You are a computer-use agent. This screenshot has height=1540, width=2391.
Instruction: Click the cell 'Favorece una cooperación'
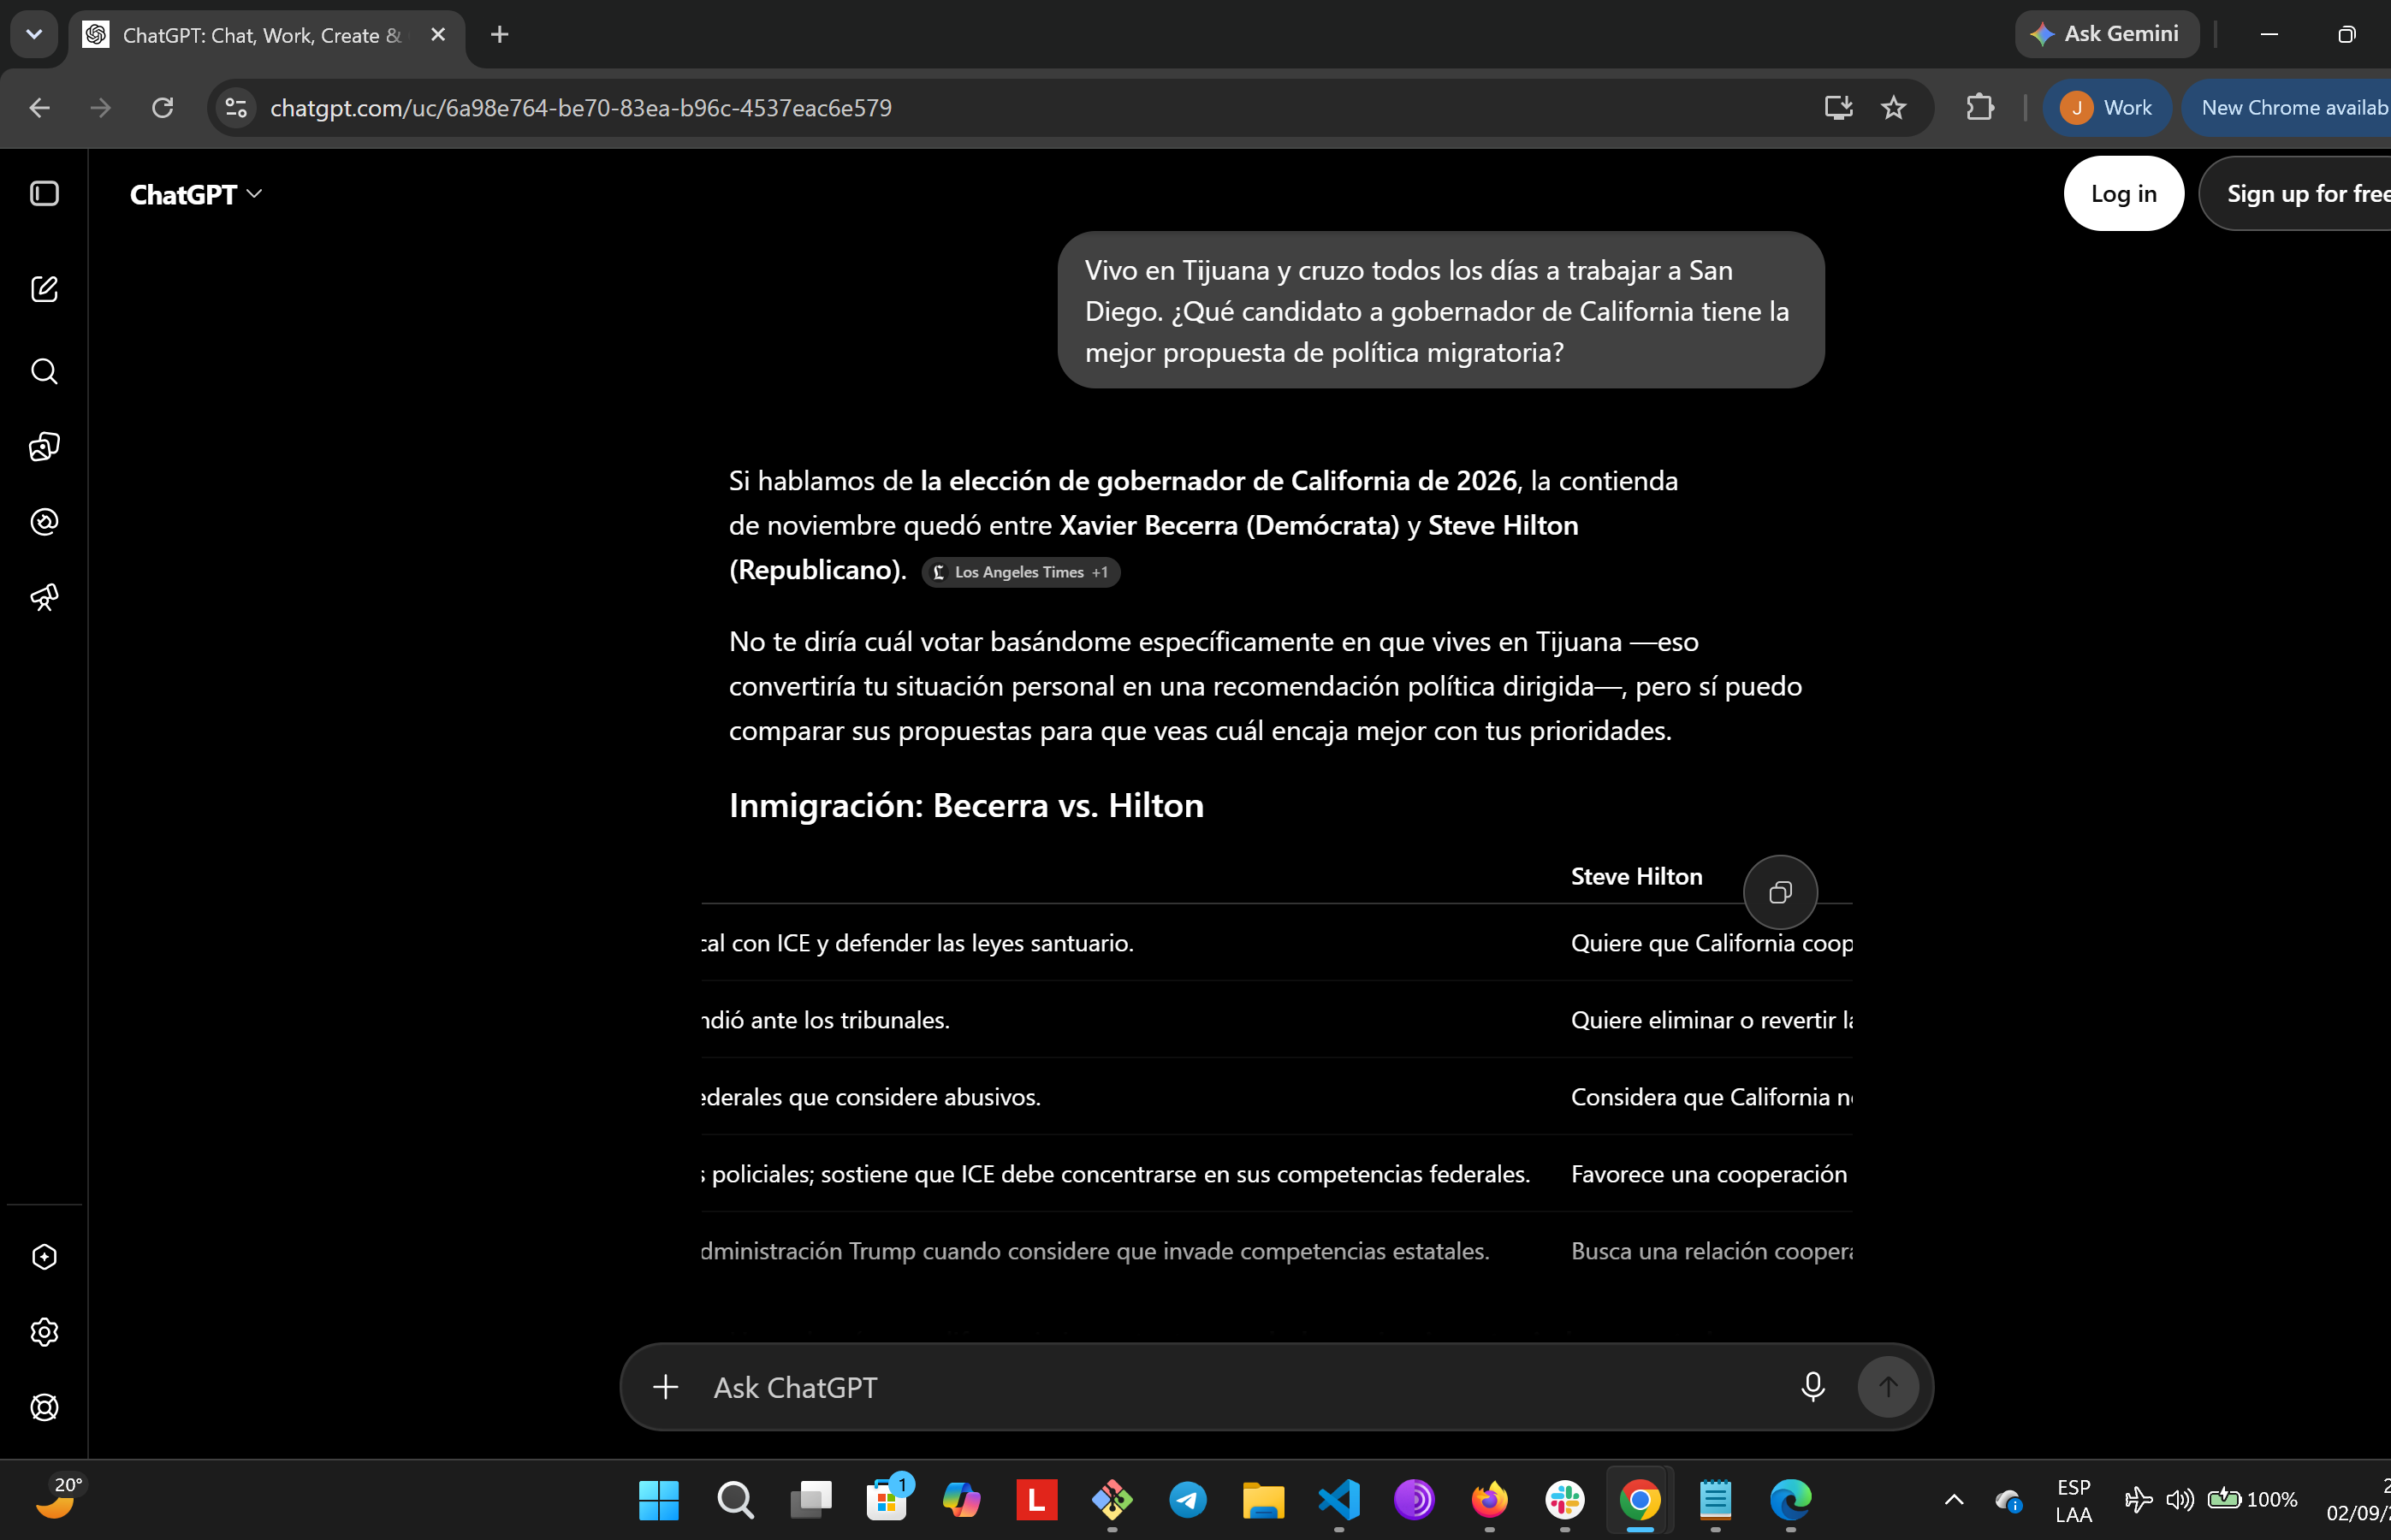click(1709, 1174)
